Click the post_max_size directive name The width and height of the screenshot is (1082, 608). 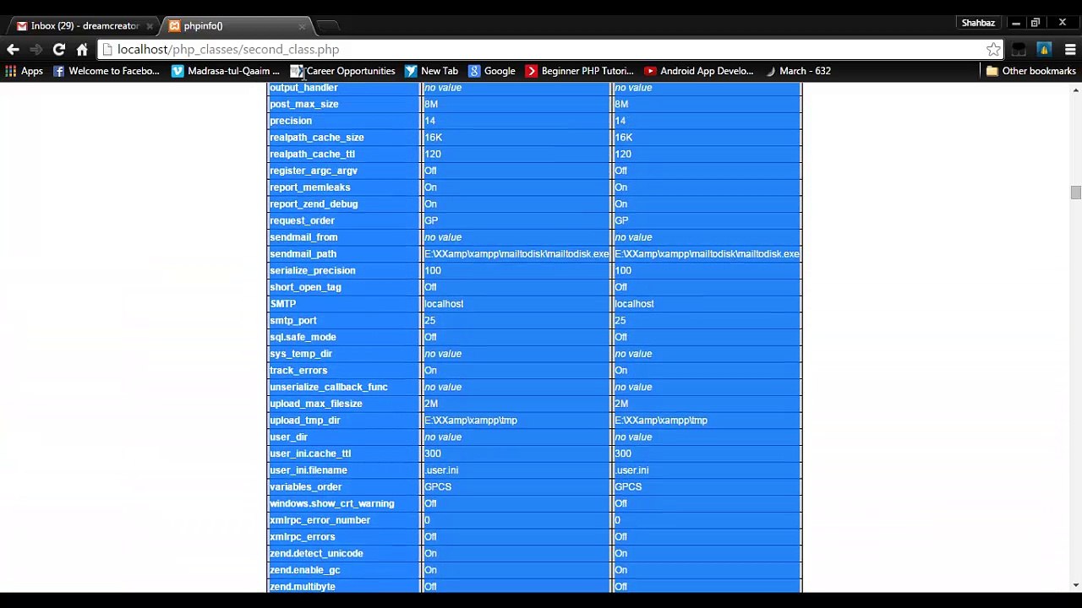pos(303,104)
